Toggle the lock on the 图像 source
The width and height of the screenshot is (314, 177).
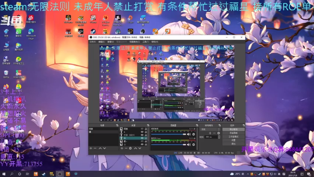coord(146,129)
